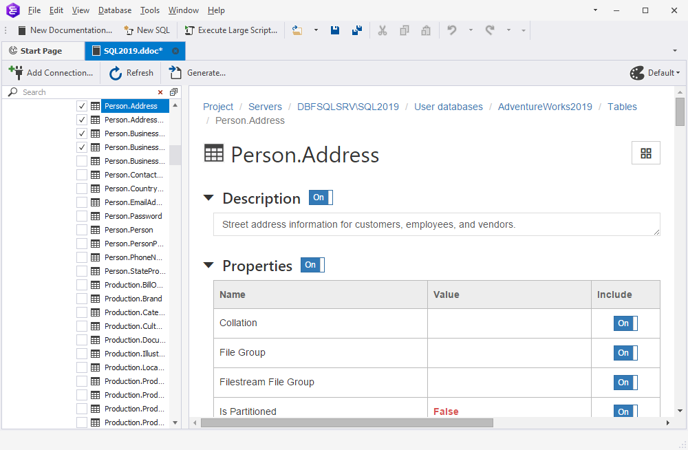Click the large table icon in Person.Address heading
This screenshot has width=688, height=450.
point(214,153)
